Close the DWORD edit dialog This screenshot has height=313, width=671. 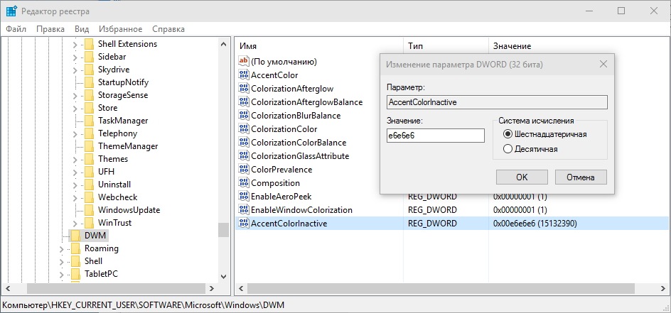[x=603, y=65]
